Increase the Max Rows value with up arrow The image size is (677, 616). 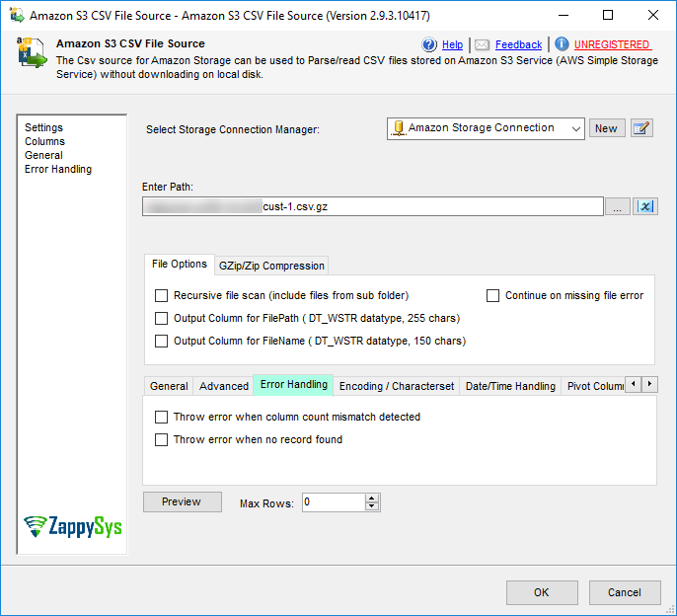(371, 499)
